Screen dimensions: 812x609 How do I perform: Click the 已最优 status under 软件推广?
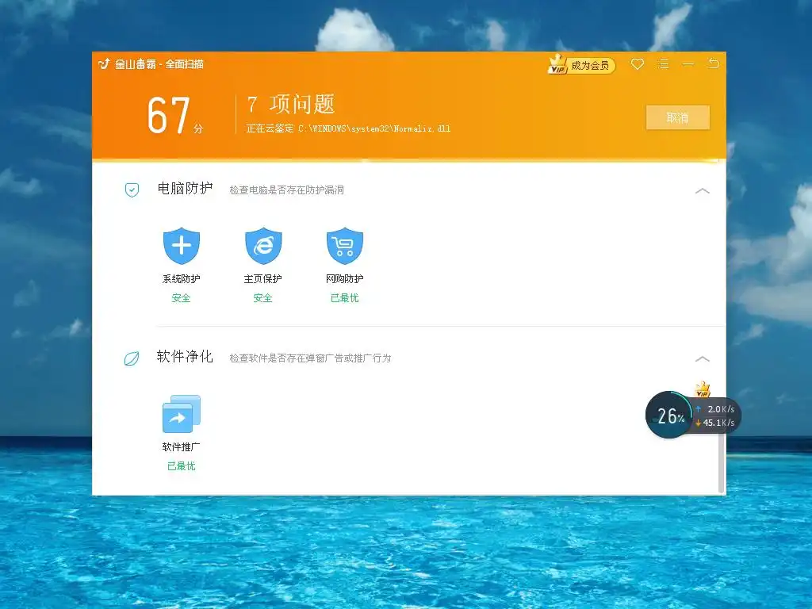pos(182,466)
